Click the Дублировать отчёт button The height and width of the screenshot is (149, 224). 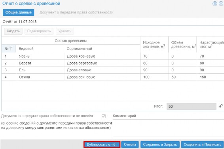coord(102,145)
